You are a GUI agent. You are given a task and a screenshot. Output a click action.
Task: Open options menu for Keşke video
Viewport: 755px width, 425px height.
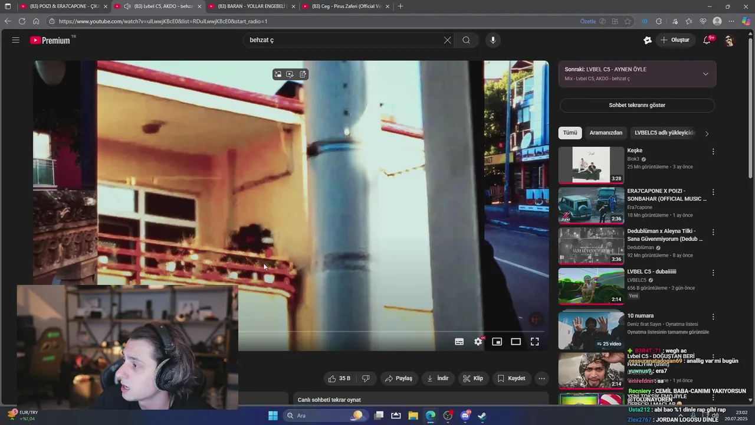[x=713, y=152]
